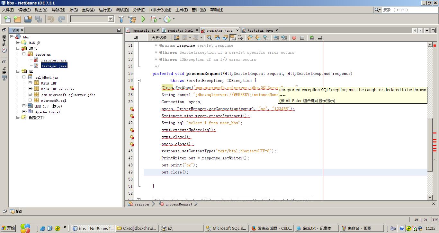Click the Clean and Build Project icon
The height and width of the screenshot is (233, 439).
132,19
